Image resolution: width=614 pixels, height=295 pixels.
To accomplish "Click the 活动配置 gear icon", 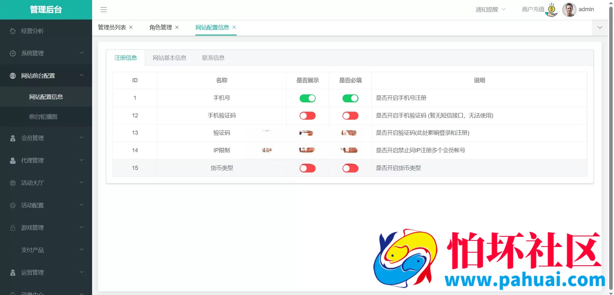I will pos(13,205).
